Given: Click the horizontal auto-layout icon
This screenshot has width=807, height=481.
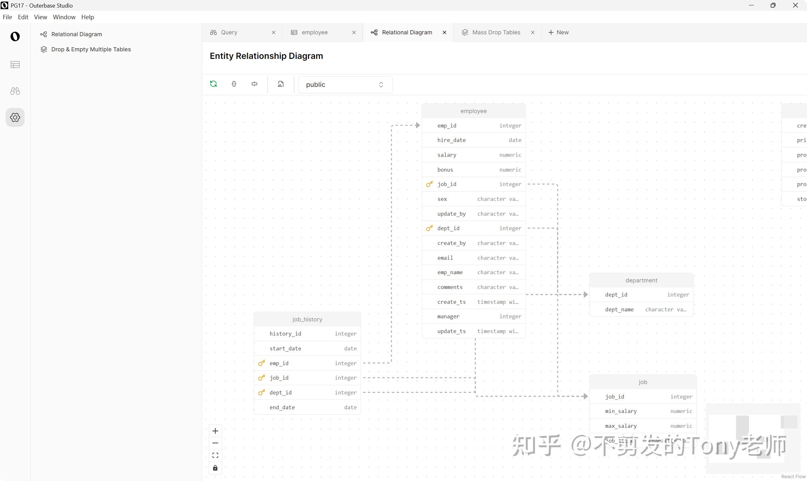Looking at the screenshot, I should [x=254, y=84].
